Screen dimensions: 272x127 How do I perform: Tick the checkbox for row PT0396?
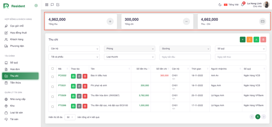52,107
